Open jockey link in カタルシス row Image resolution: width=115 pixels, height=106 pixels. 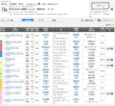coord(46,58)
